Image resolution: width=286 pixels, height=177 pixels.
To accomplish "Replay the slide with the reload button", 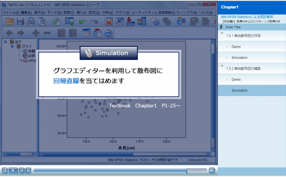I will point(5,170).
